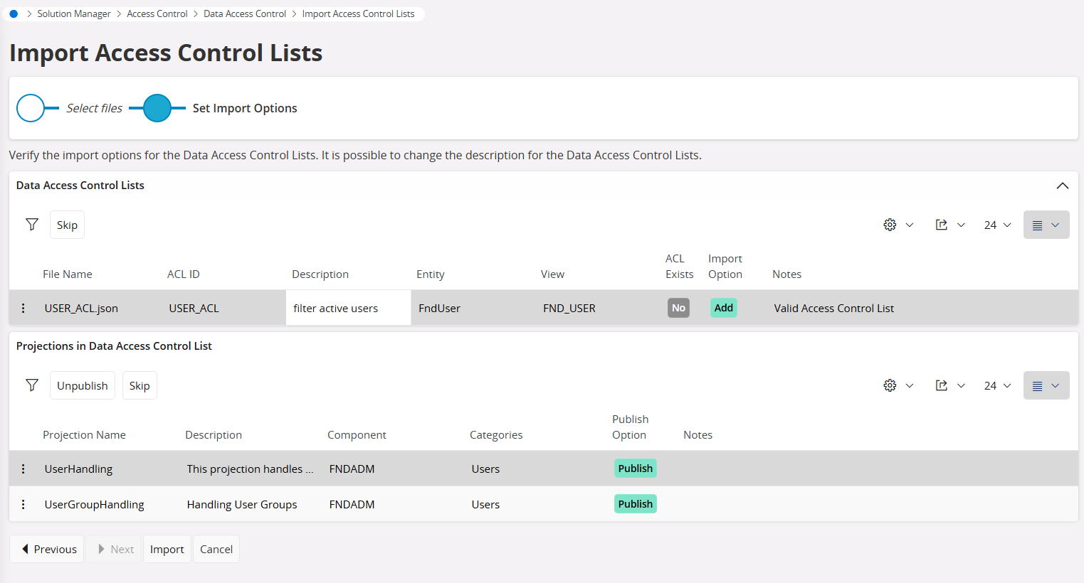Switch list view layout for Projections table
The image size is (1084, 583).
[x=1046, y=385]
